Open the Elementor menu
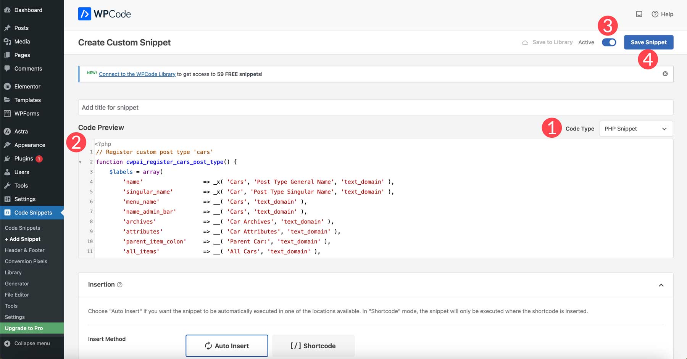This screenshot has width=687, height=359. tap(27, 86)
